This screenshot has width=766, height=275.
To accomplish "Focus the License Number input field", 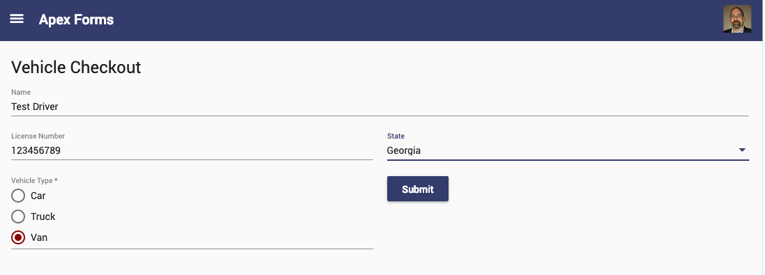I will (192, 150).
